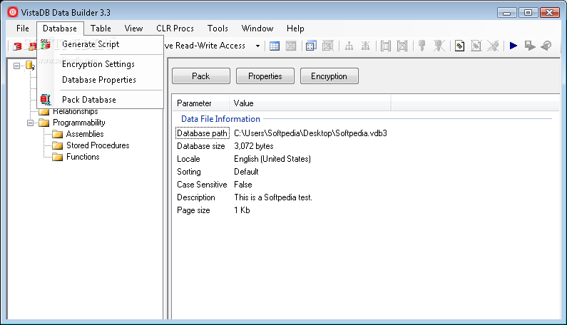Click the Page size 1 Kb value
The height and width of the screenshot is (325, 567).
(x=242, y=210)
